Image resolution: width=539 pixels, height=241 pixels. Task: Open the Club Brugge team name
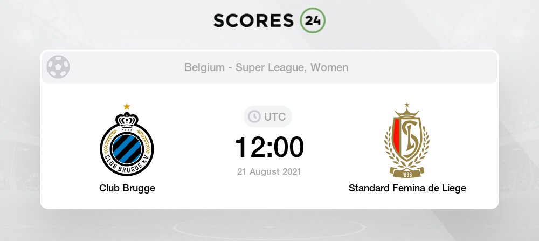[x=127, y=188]
